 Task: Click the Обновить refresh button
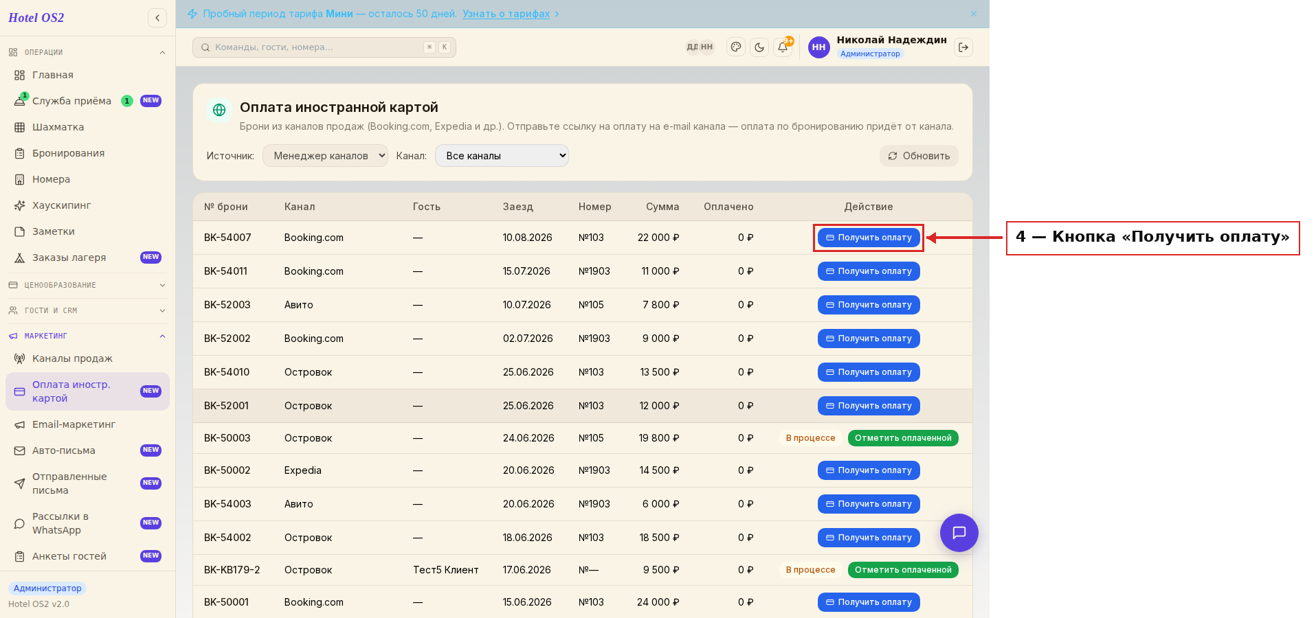919,156
